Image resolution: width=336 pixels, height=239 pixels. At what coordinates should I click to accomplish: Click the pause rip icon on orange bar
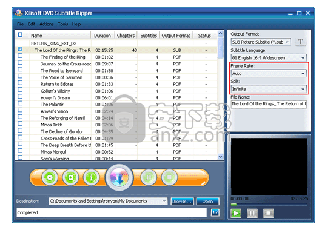click(x=149, y=177)
